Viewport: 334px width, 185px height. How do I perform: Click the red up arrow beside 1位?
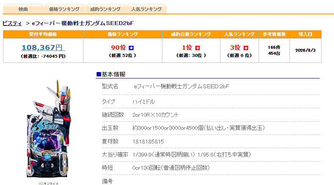click(x=198, y=48)
